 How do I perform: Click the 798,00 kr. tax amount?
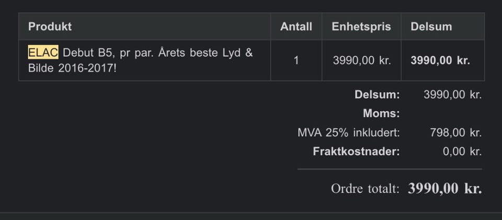tap(456, 133)
